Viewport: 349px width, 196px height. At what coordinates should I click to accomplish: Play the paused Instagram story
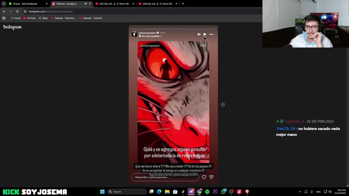point(205,34)
